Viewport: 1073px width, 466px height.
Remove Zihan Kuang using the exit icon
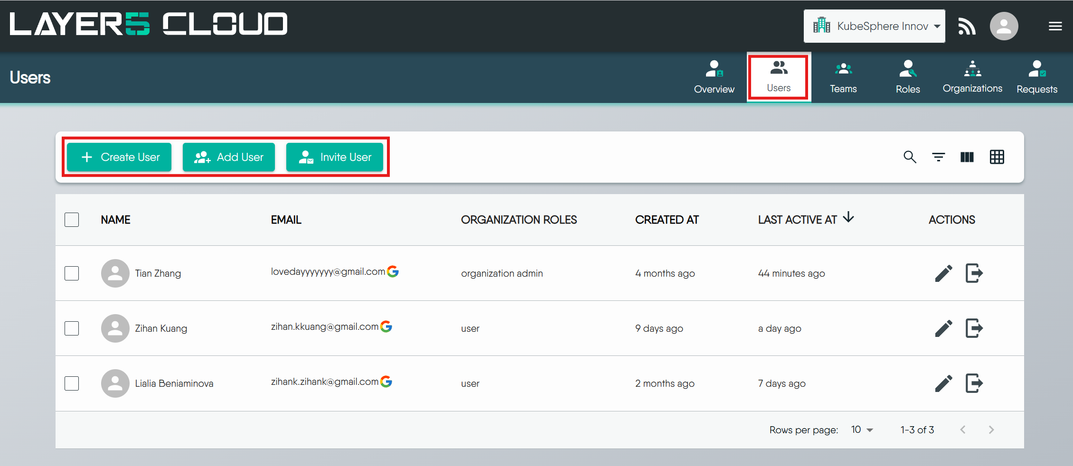point(974,328)
